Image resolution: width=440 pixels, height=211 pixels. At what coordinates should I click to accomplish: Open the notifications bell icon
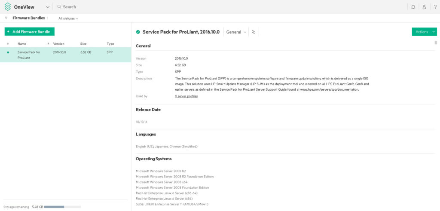click(413, 7)
